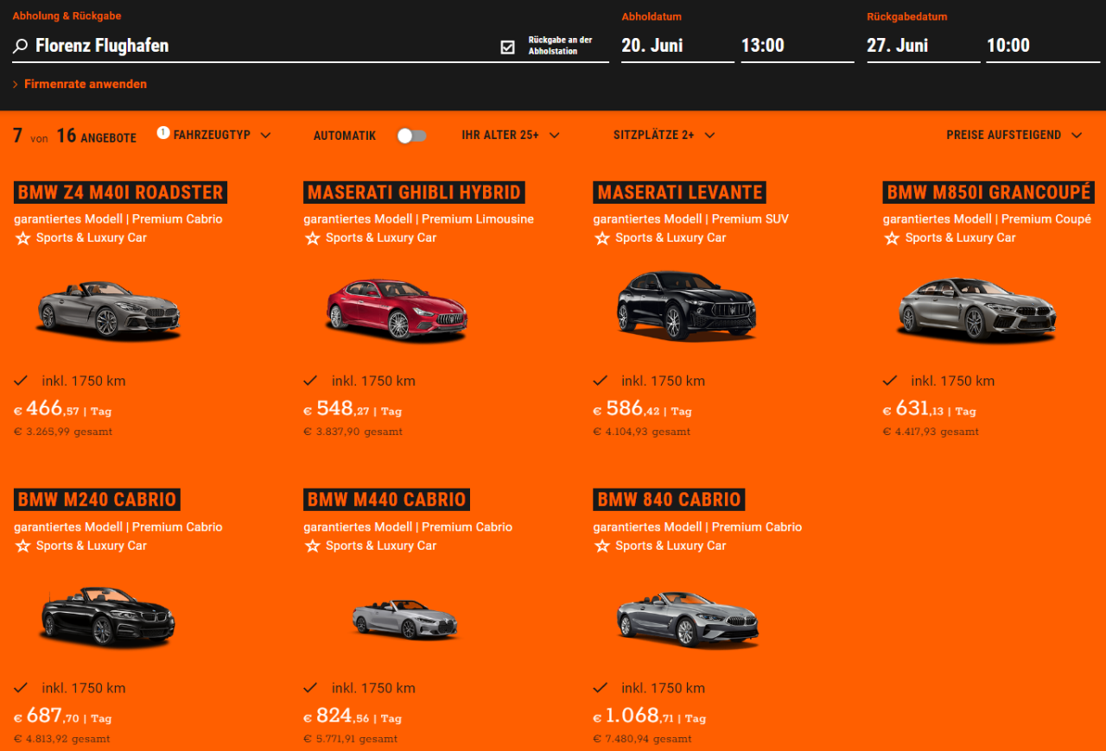Click the checkmark by inkl. 1750 km on M850i
Image resolution: width=1106 pixels, height=751 pixels.
(x=890, y=381)
